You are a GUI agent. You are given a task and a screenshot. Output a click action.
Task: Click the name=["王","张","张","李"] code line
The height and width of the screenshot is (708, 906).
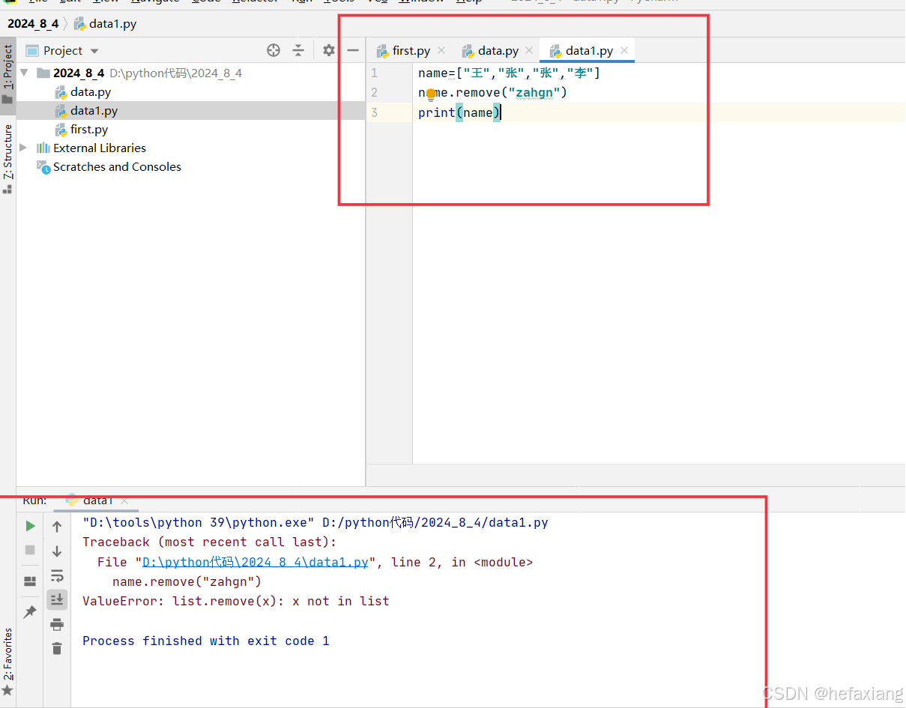click(510, 73)
